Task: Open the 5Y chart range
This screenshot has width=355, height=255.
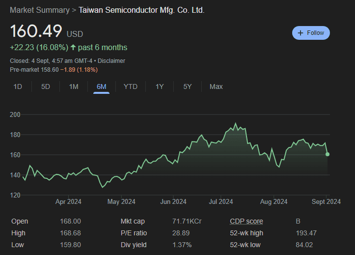Action: point(187,87)
